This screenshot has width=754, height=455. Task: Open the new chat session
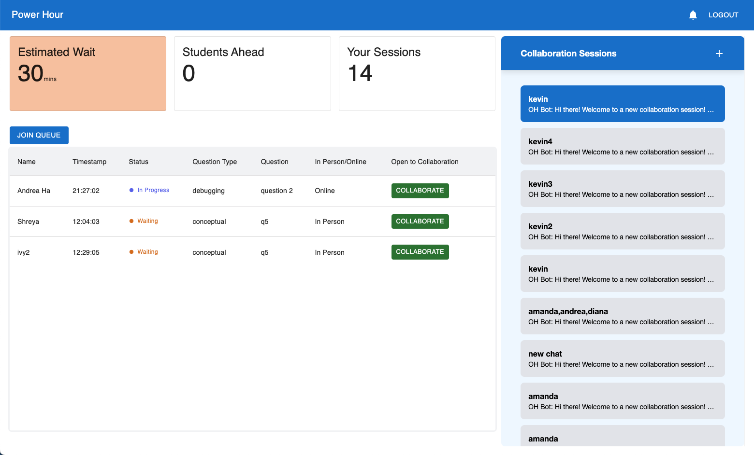623,358
